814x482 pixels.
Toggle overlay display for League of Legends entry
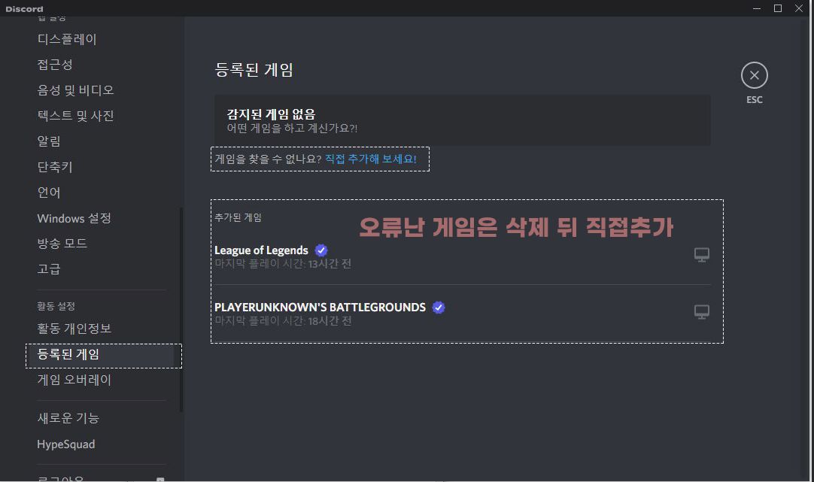point(702,254)
